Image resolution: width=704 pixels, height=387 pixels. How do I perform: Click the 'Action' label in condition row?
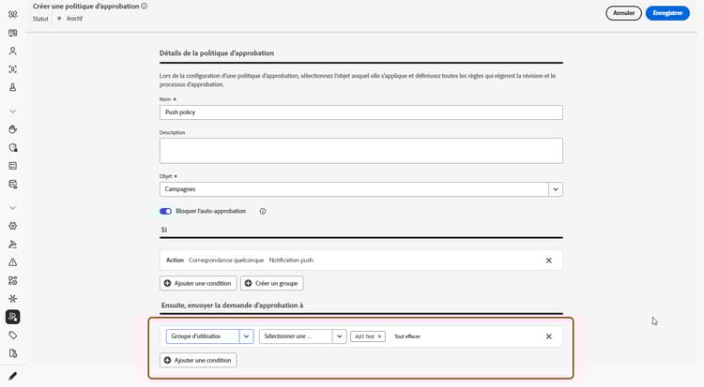point(175,260)
